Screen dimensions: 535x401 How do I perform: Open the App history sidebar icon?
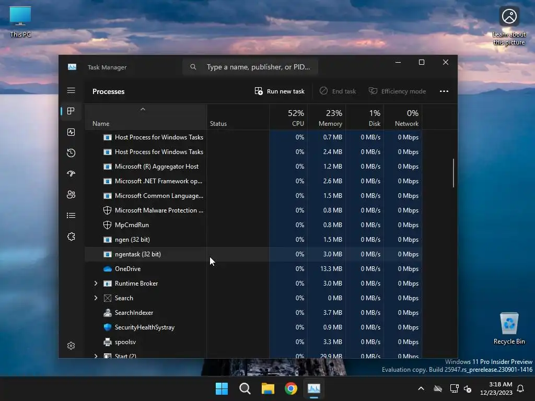(71, 153)
